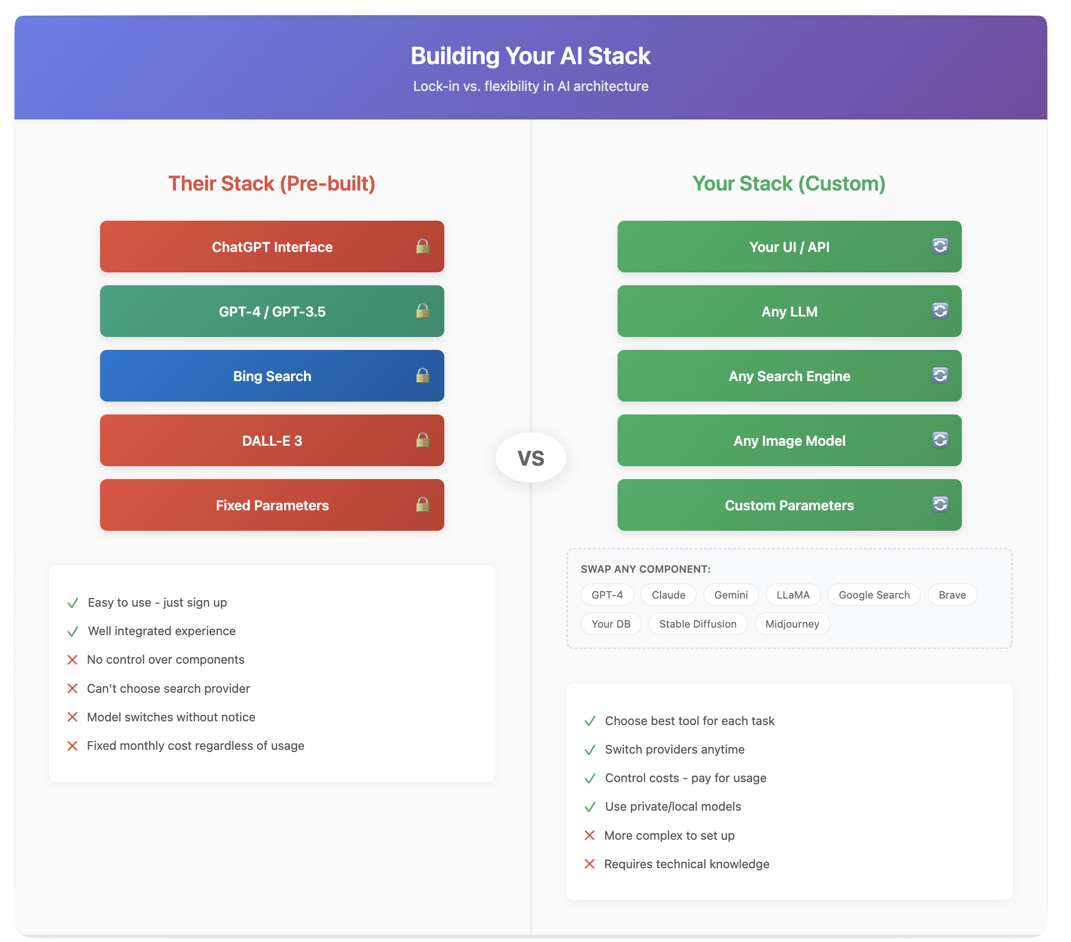This screenshot has height=942, width=1071.
Task: Click the Brave component chip
Action: point(952,595)
